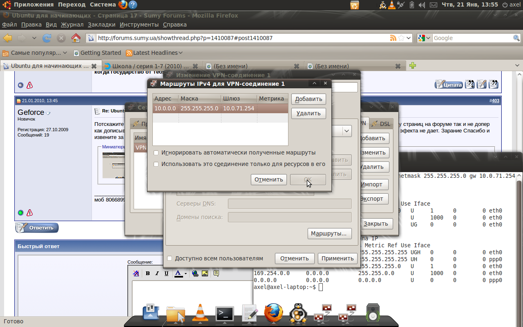Open the font color dropdown arrow
The image size is (523, 327).
tap(186, 273)
